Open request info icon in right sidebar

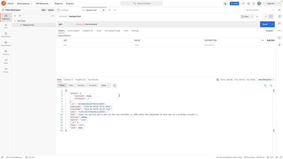click(x=279, y=38)
